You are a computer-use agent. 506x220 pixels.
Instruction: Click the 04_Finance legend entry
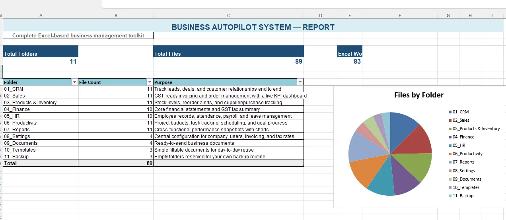point(461,137)
